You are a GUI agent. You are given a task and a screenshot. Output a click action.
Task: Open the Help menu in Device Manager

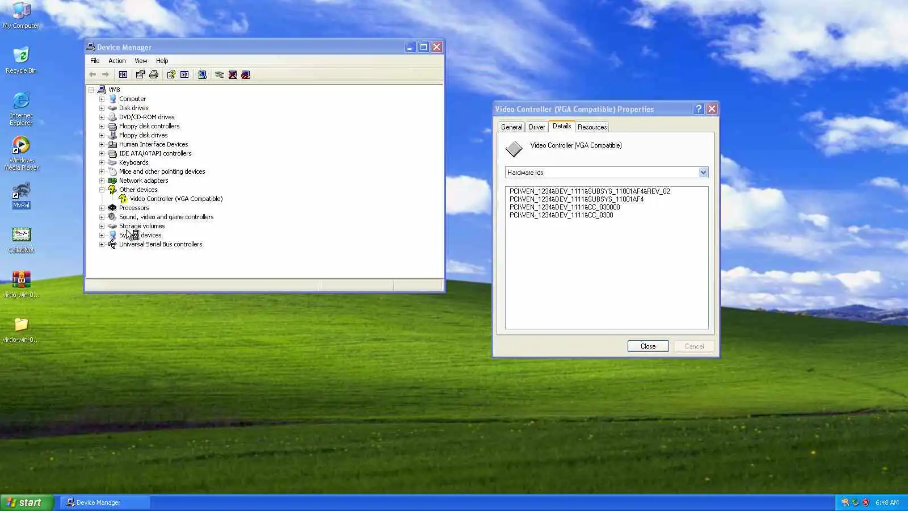[162, 61]
